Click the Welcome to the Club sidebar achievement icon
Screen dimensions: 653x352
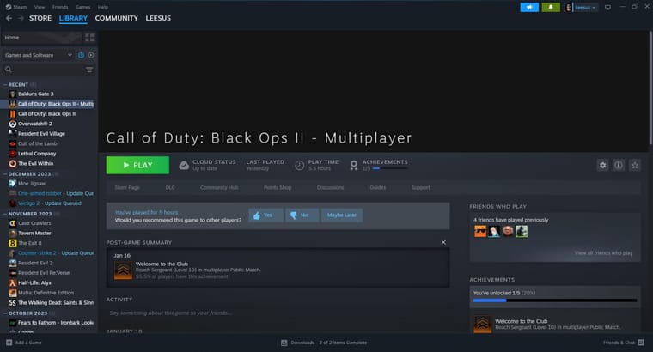[482, 324]
